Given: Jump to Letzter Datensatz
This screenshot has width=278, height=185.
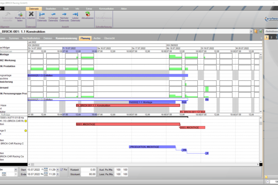Looking at the screenshot, I should (76, 14).
